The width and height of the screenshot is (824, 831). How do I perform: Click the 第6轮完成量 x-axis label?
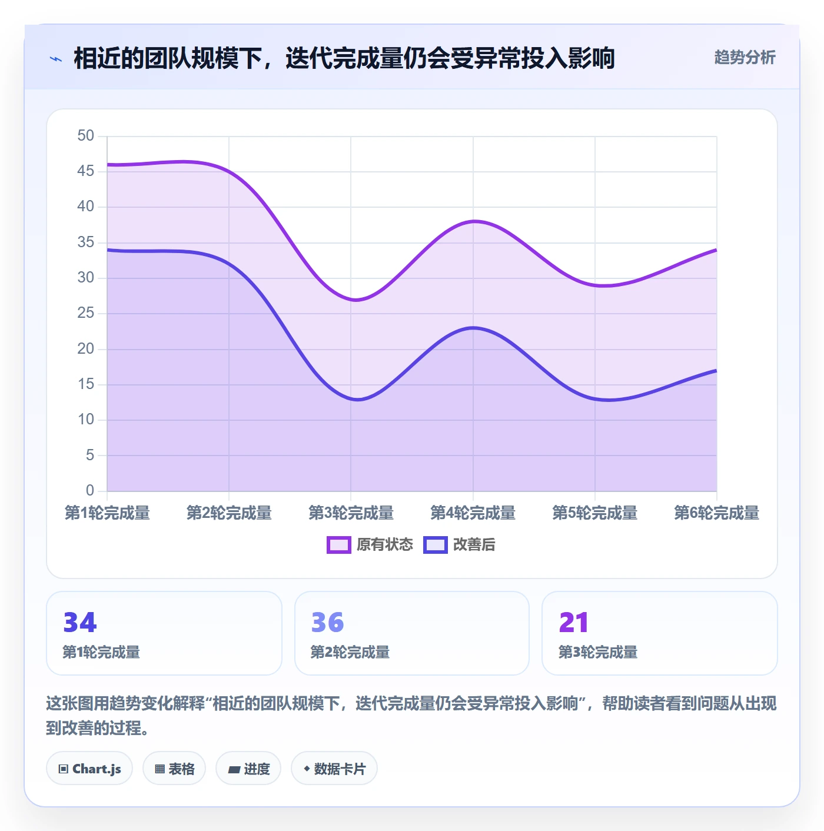click(x=717, y=513)
